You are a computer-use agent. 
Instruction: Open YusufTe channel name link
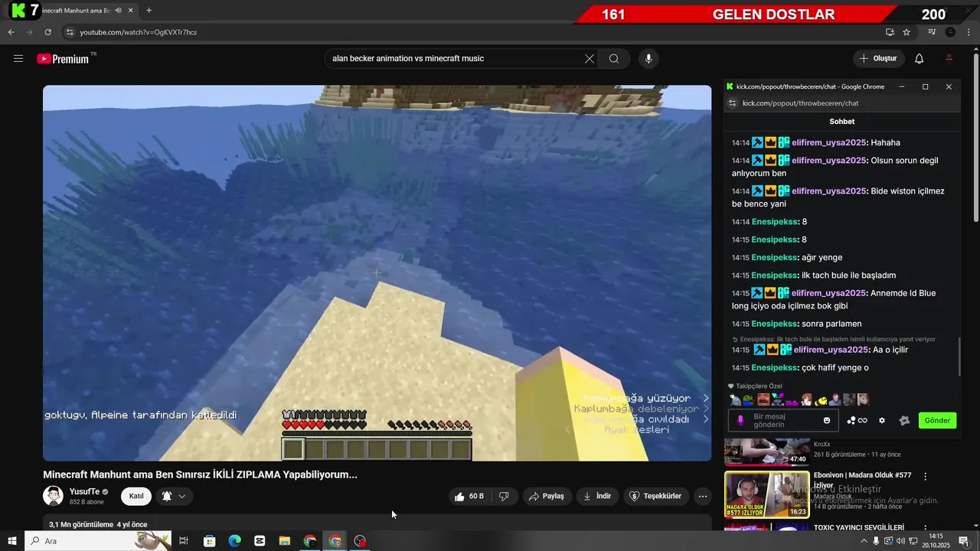point(84,491)
